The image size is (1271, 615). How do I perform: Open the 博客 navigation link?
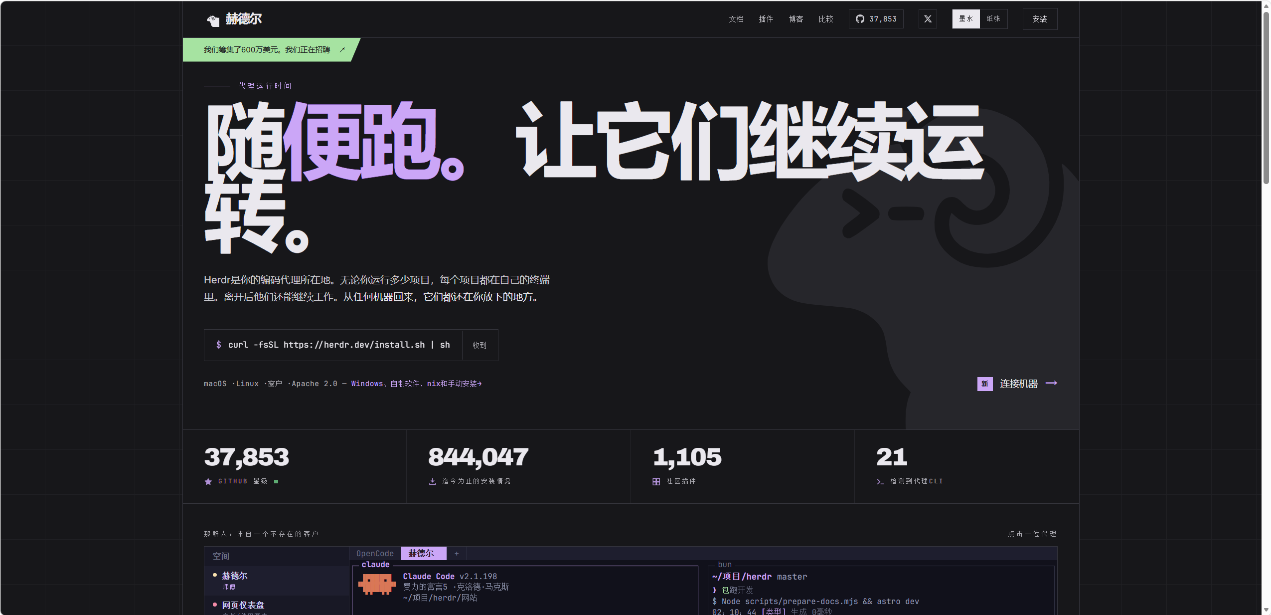796,19
